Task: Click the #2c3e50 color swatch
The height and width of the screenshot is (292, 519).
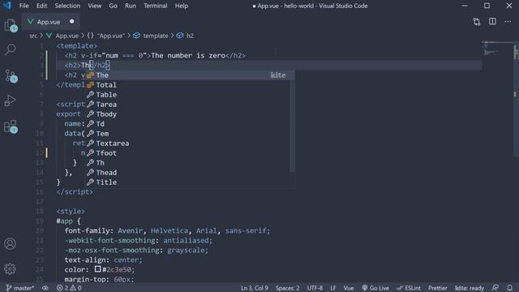Action: 97,268
